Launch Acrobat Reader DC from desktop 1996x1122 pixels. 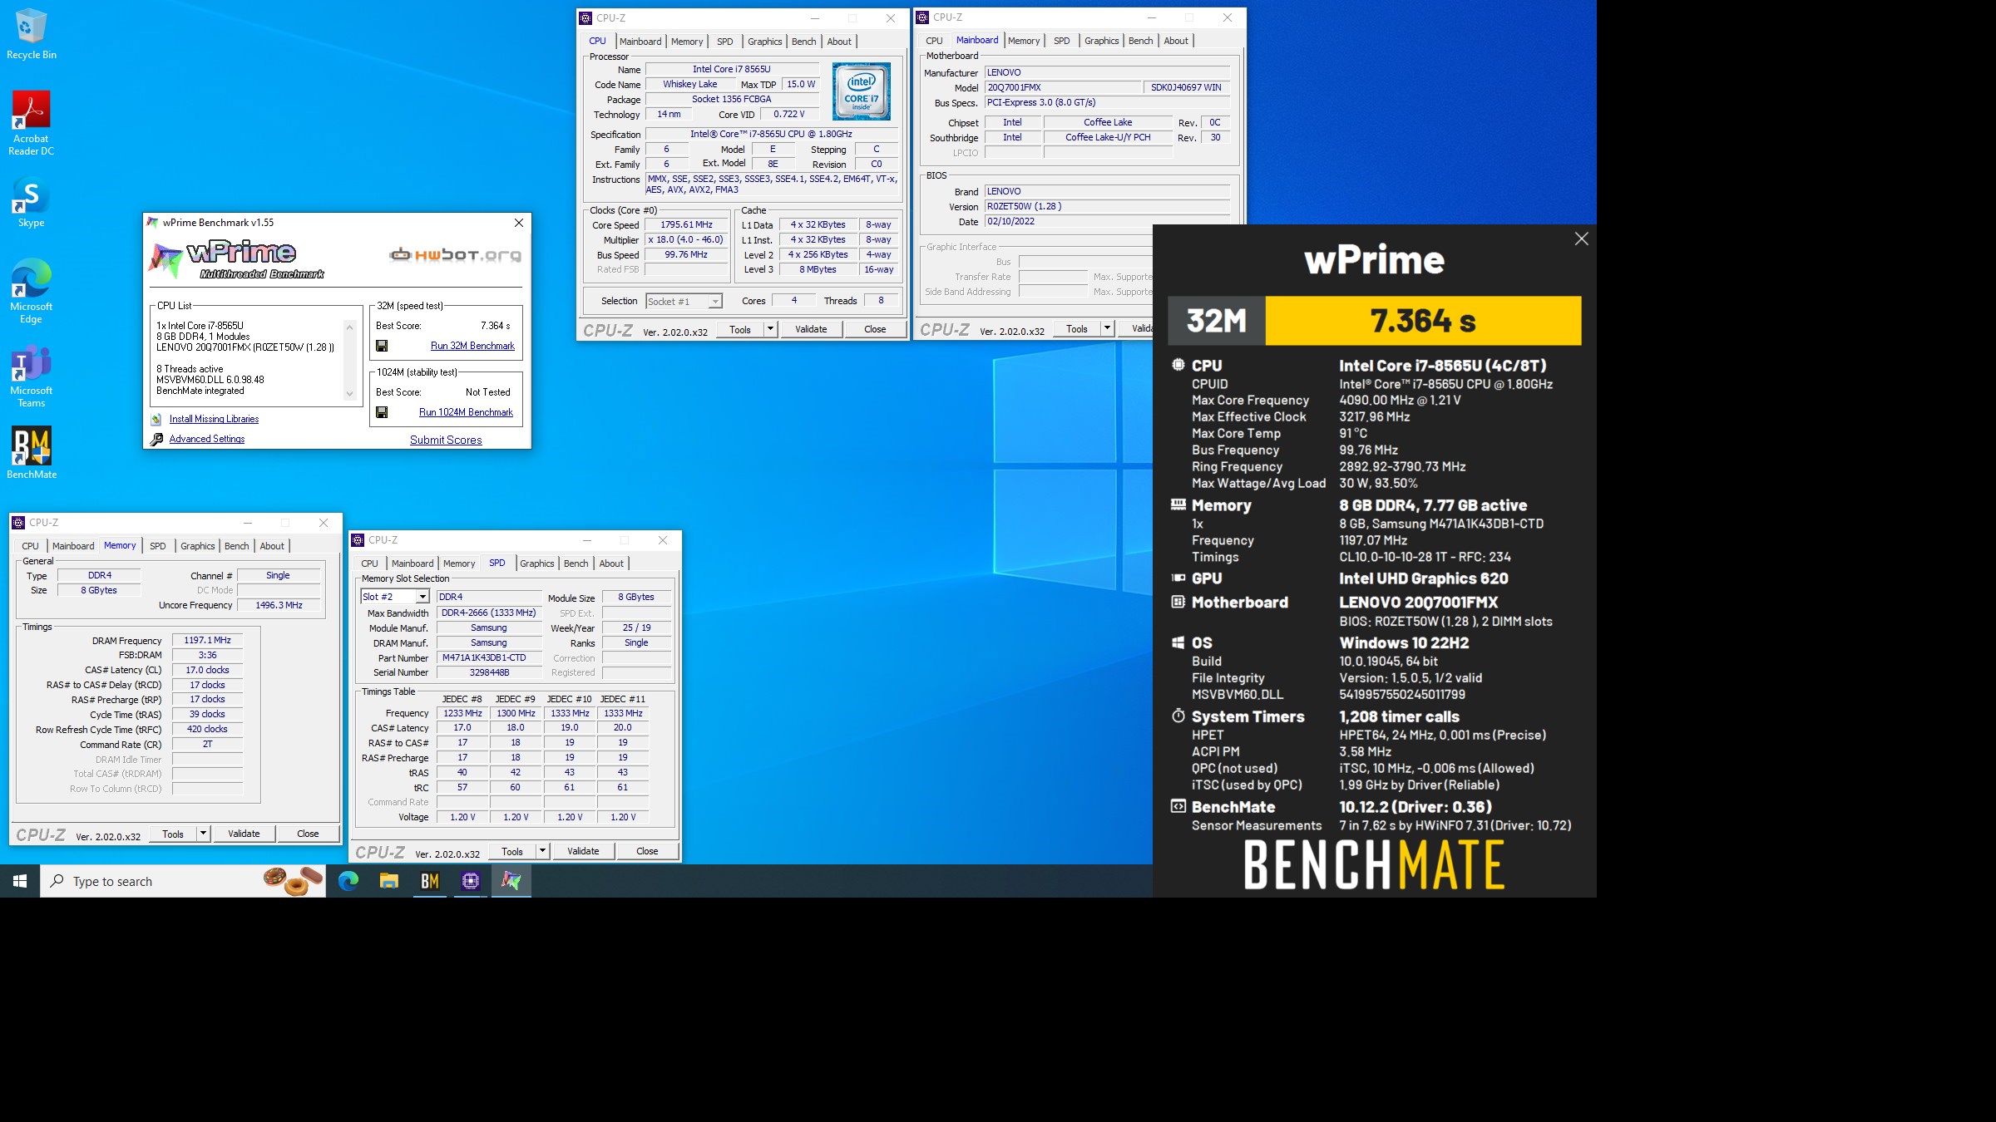tap(31, 123)
